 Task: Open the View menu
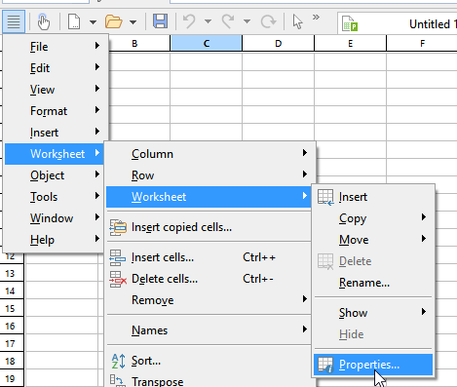56,90
